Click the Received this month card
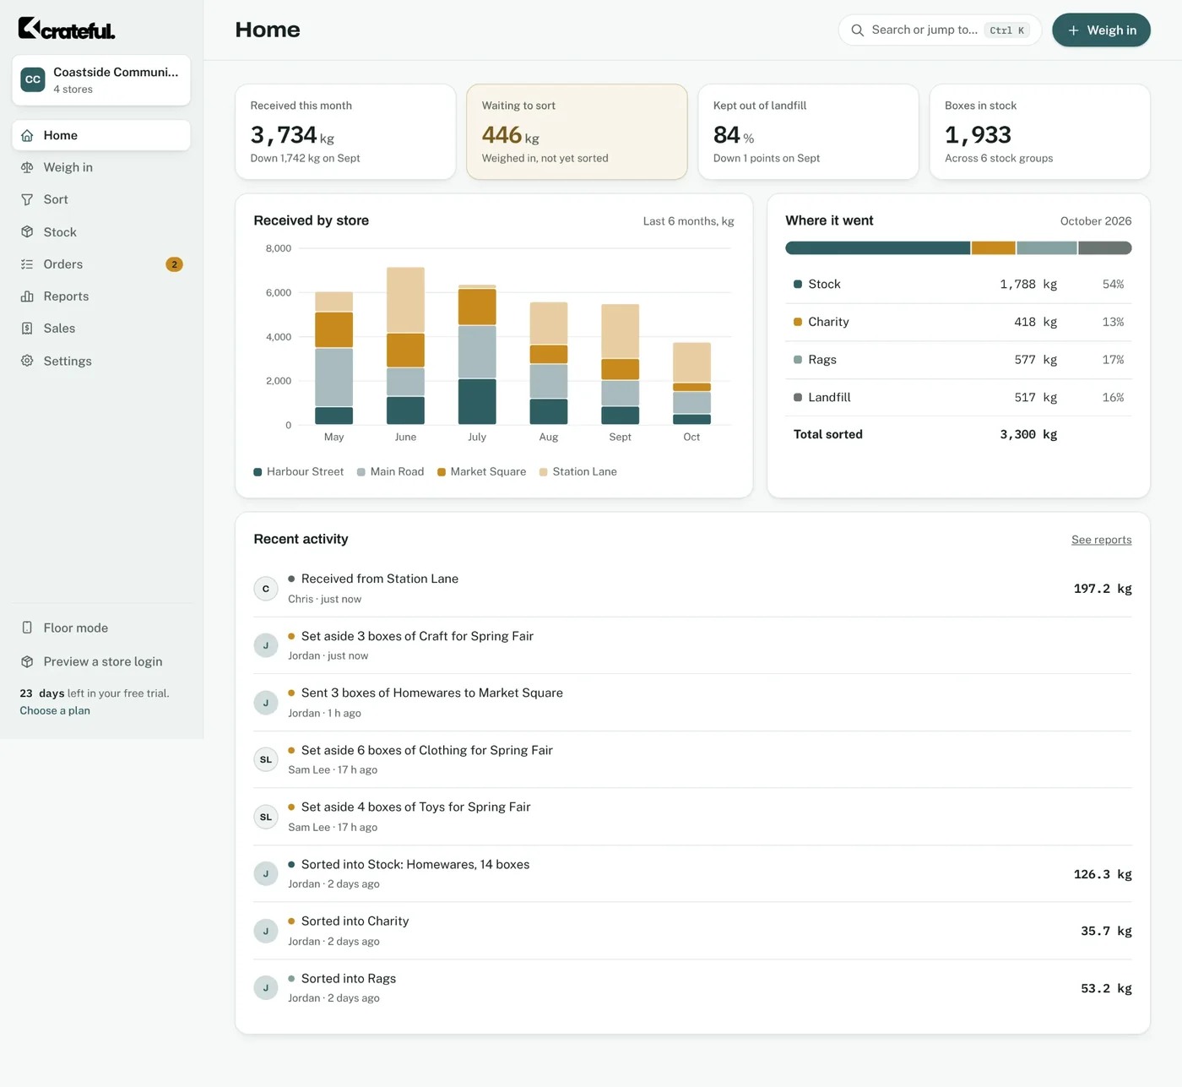The height and width of the screenshot is (1087, 1182). tap(345, 132)
